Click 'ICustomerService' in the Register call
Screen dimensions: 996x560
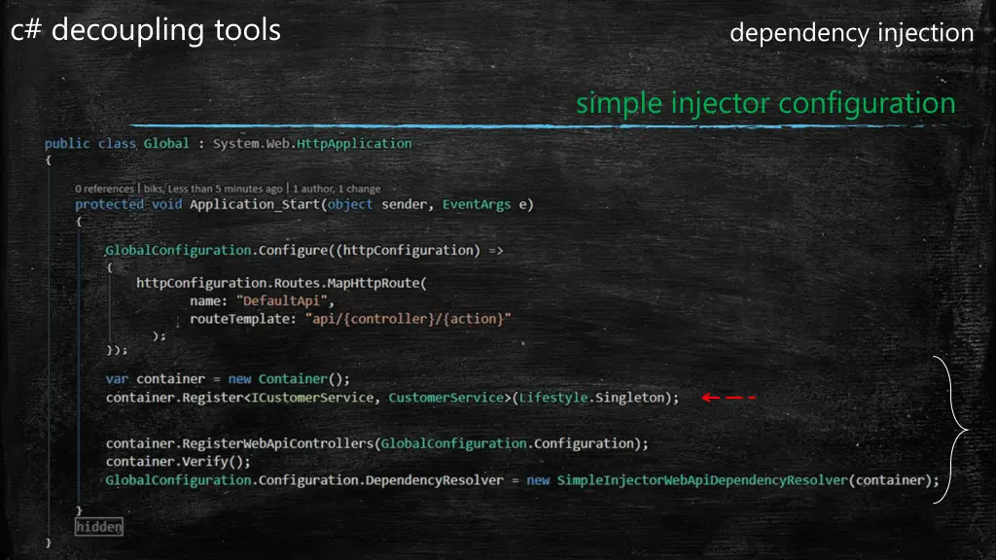[x=313, y=398]
